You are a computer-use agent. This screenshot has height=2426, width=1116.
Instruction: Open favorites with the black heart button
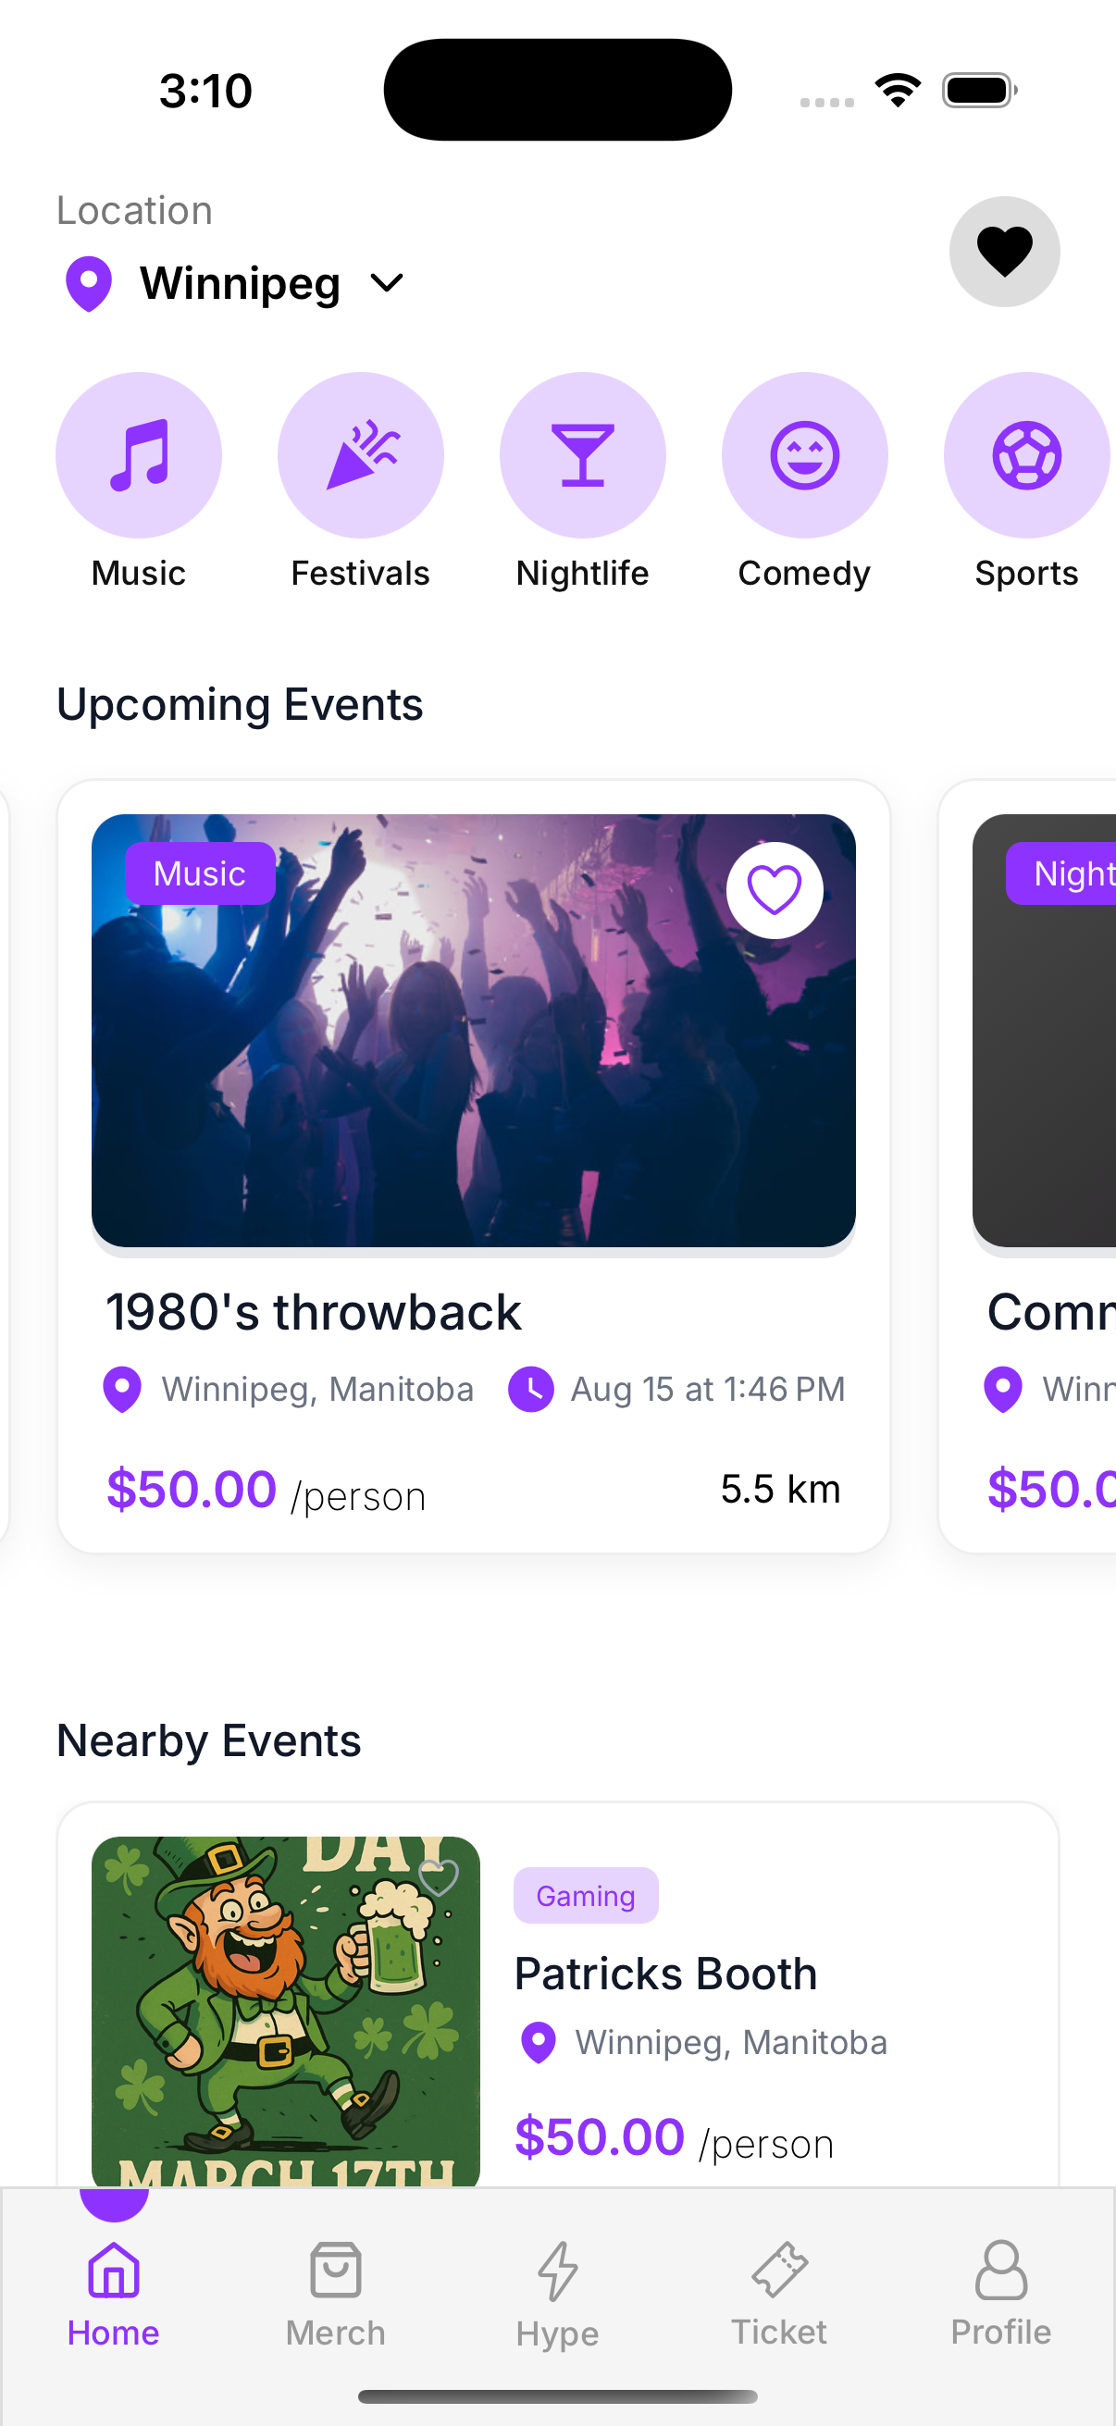tap(1004, 252)
